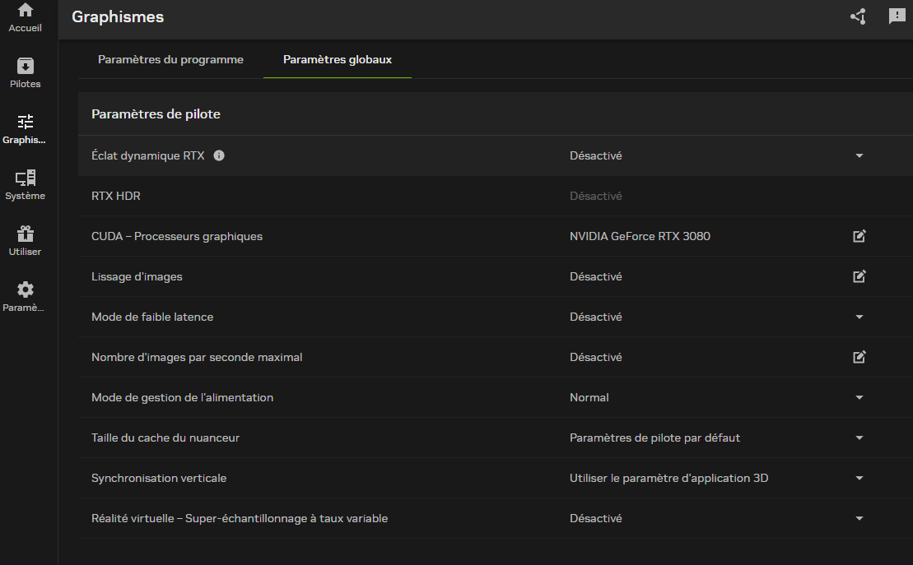Open Paramètres gear in sidebar
Image resolution: width=913 pixels, height=565 pixels.
26,290
